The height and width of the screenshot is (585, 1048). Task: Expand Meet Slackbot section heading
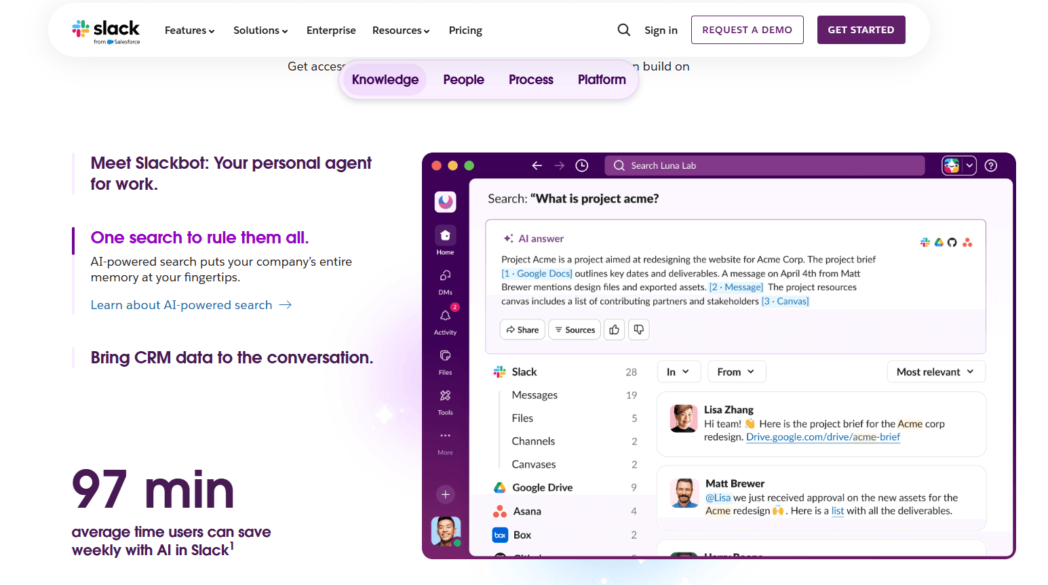coord(231,174)
